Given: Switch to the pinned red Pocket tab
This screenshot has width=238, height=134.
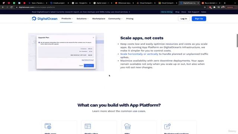Looking at the screenshot, I should [9, 3].
